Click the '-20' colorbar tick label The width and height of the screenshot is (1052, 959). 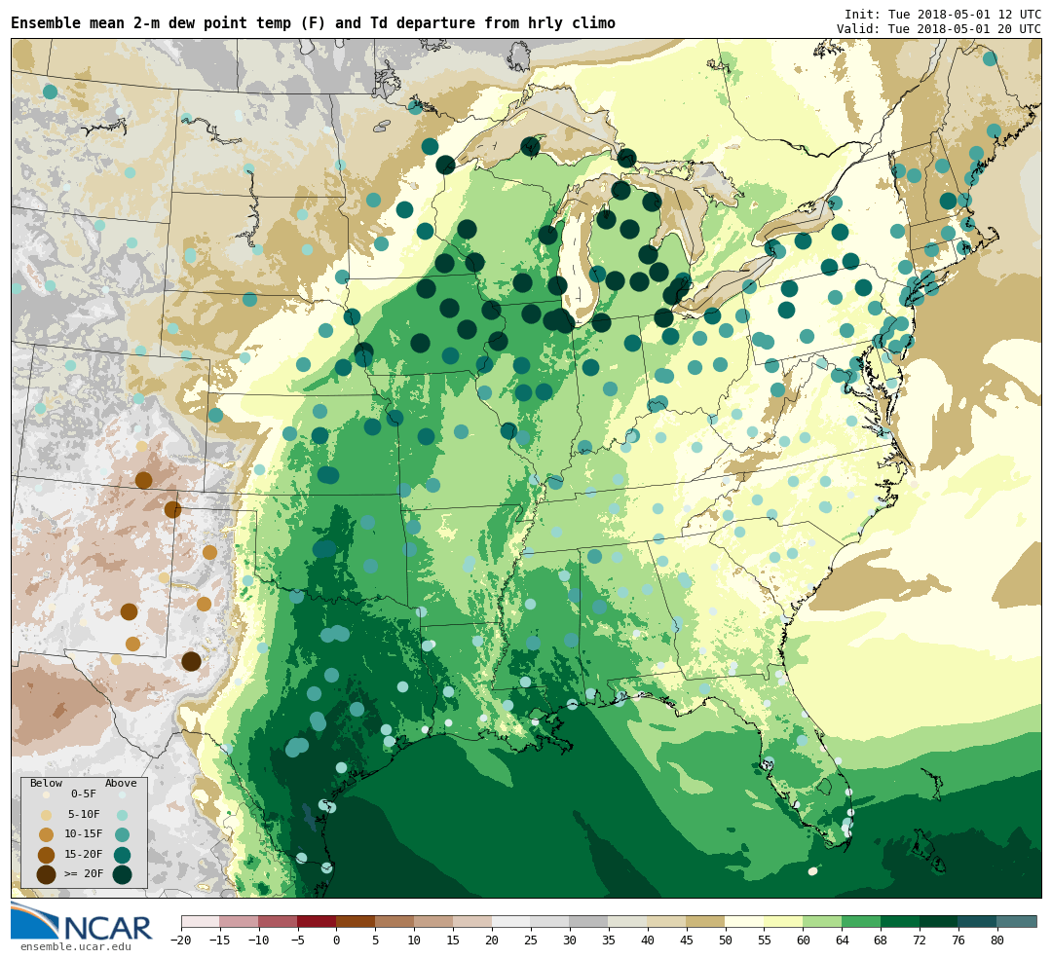(x=180, y=941)
